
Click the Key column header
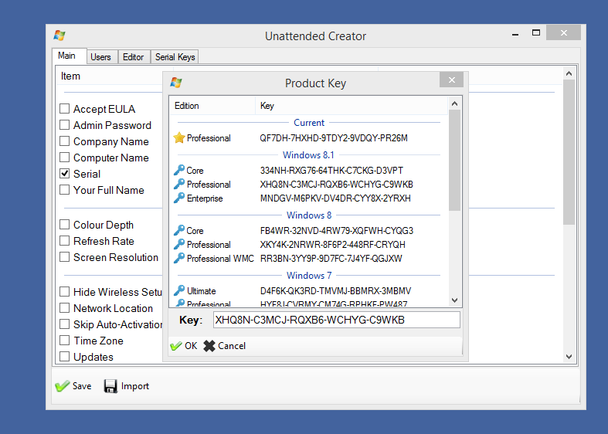click(352, 106)
